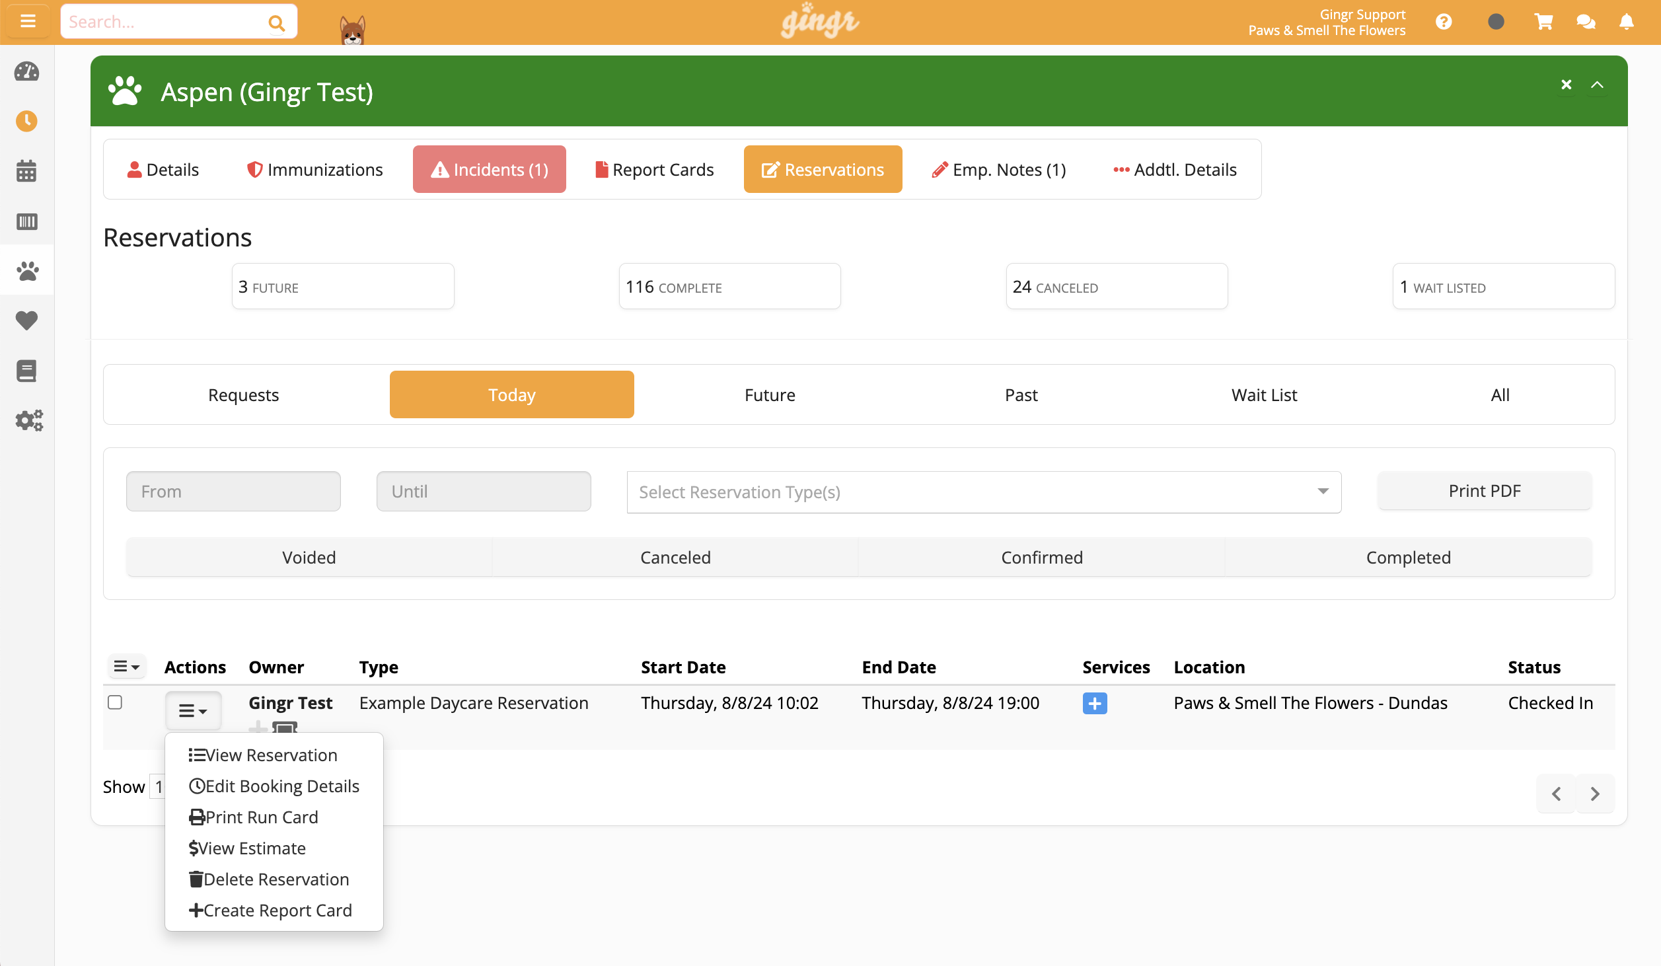The image size is (1661, 966).
Task: Open the notifications bell
Action: coord(1627,22)
